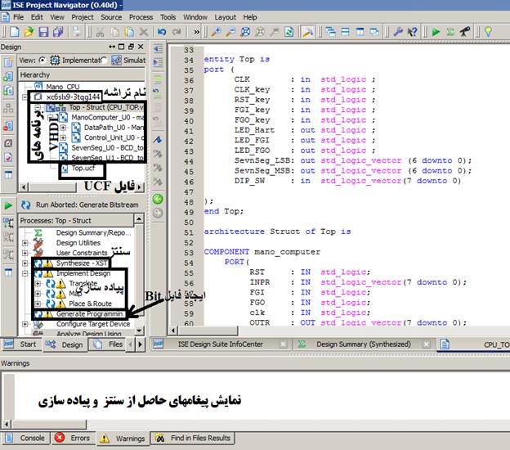Click the Save icon in toolbar
Screen dimensions: 510x450
43,32
